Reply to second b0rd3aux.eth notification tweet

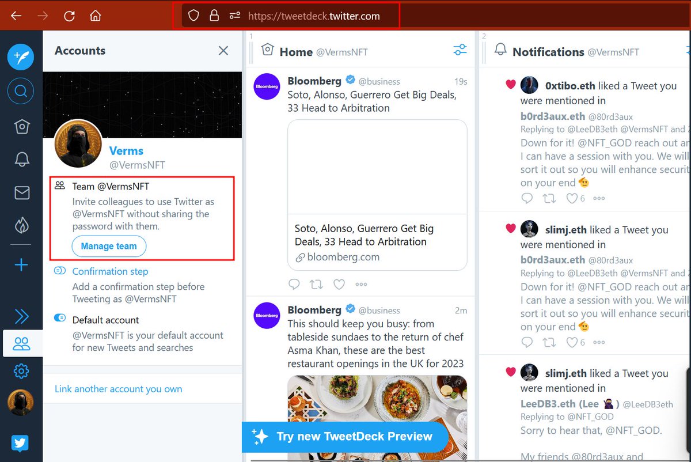click(527, 342)
